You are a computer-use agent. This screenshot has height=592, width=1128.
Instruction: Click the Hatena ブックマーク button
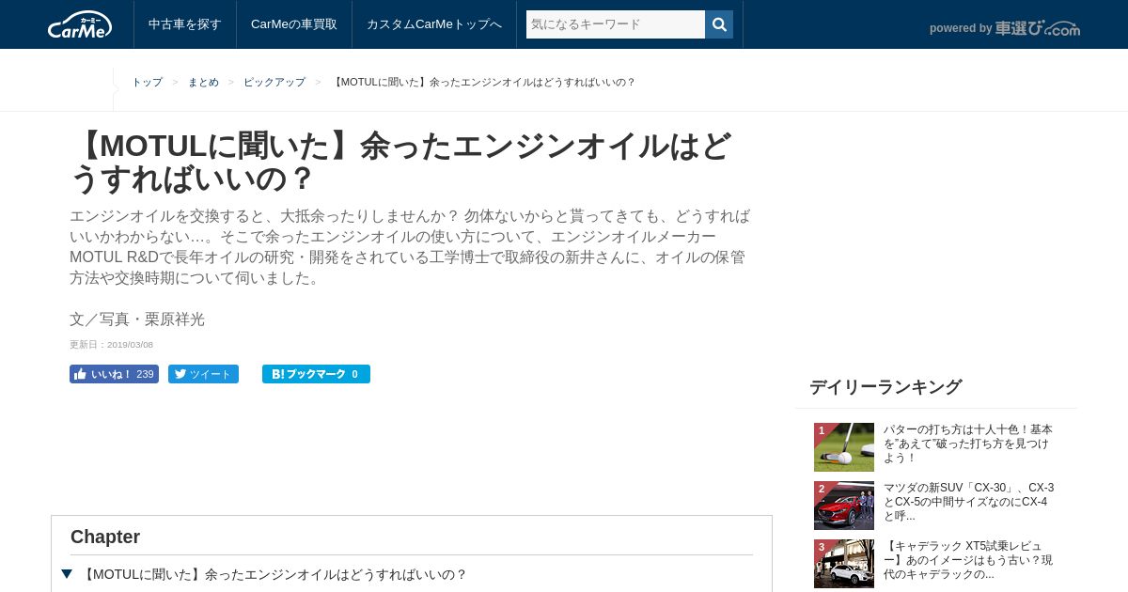(316, 374)
